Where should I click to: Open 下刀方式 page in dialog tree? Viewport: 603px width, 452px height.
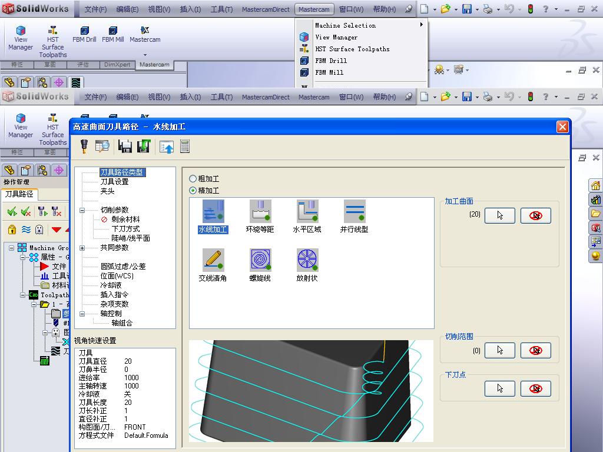tap(125, 229)
